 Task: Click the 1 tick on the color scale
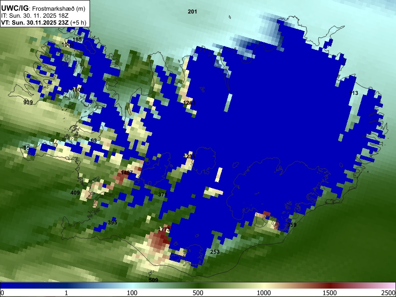(66, 293)
